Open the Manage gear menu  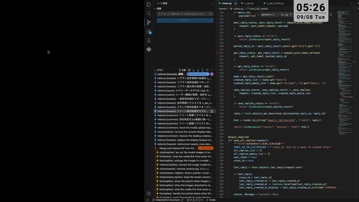click(x=149, y=193)
